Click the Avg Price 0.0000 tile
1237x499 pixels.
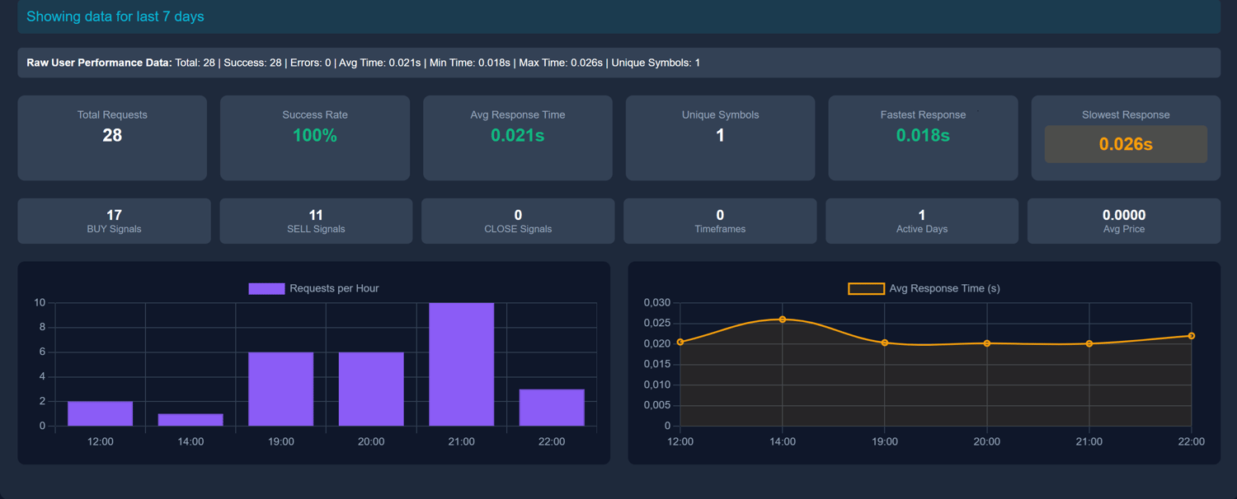tap(1124, 221)
